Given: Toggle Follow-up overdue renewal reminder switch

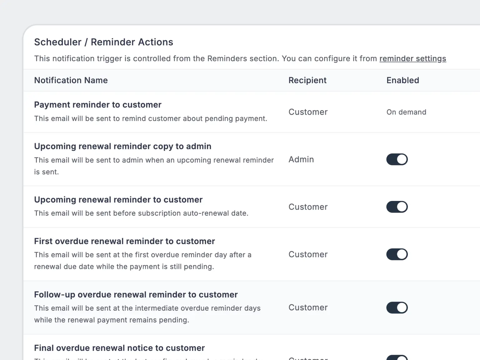Looking at the screenshot, I should point(397,308).
